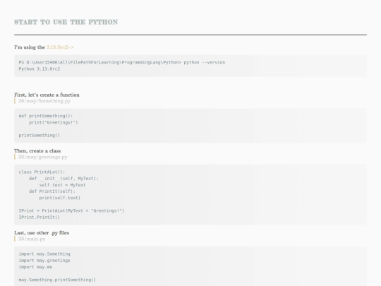Viewport: 381px width, 286px height.
Task: Click 'Last, use other .py files' text
Action: 42,233
